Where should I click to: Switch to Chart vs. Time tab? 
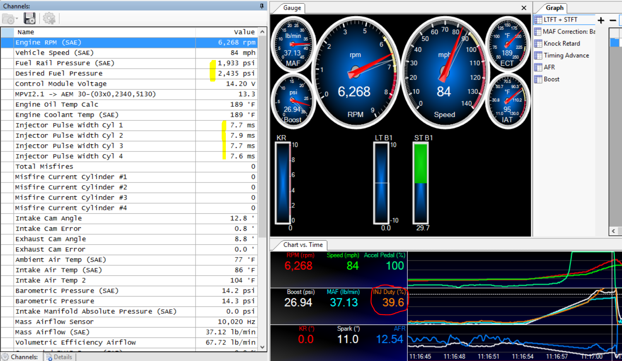pos(303,245)
